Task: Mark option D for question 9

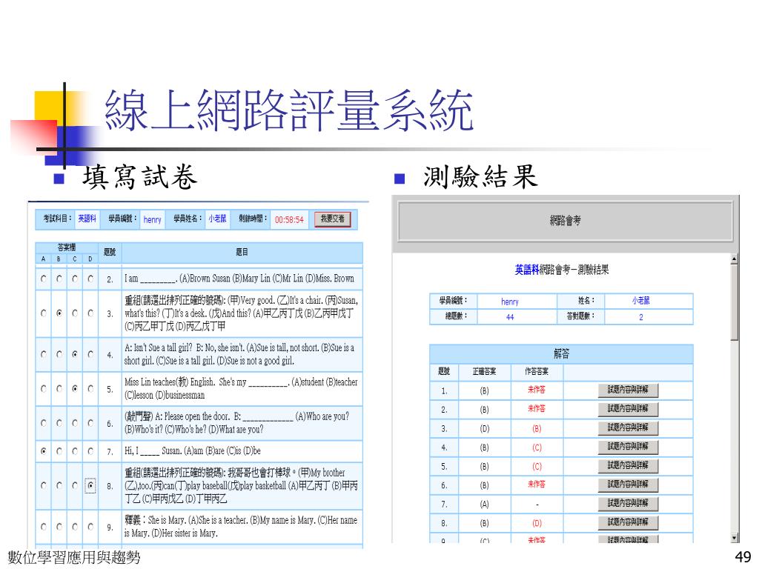Action: 90,527
